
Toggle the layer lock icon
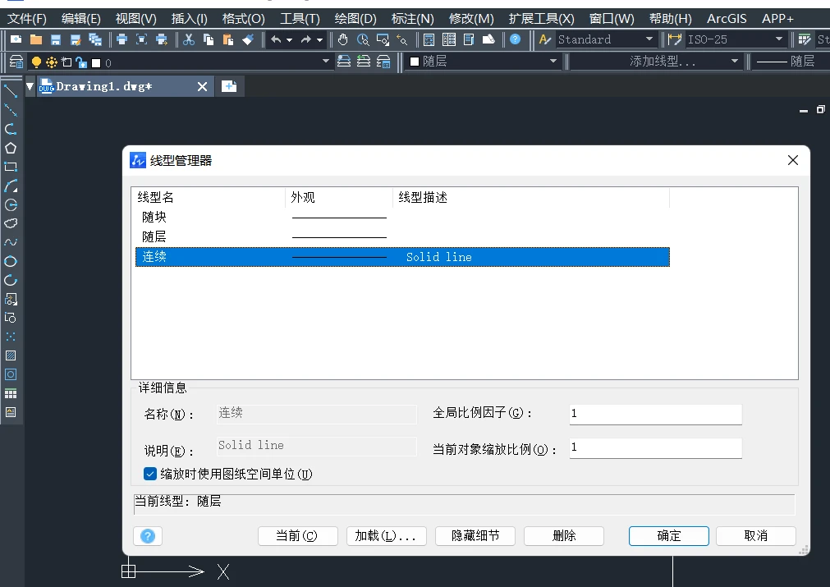pyautogui.click(x=80, y=62)
